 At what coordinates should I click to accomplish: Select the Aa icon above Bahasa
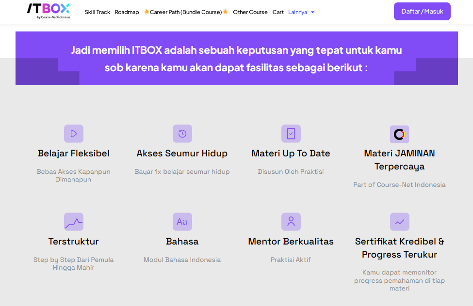pyautogui.click(x=182, y=222)
